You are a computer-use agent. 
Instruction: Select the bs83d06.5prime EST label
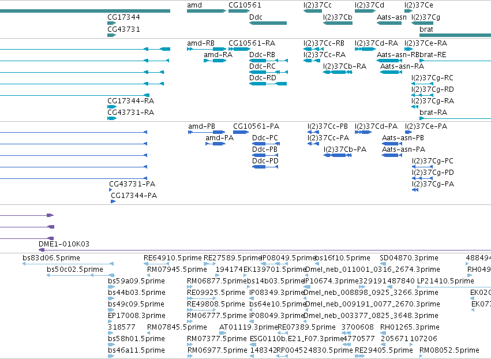(x=51, y=258)
